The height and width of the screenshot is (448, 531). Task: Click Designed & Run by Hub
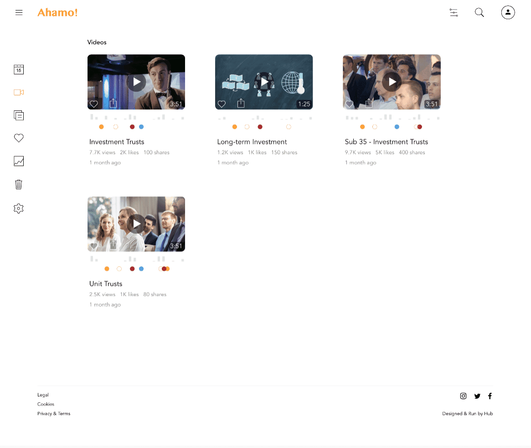pyautogui.click(x=467, y=413)
